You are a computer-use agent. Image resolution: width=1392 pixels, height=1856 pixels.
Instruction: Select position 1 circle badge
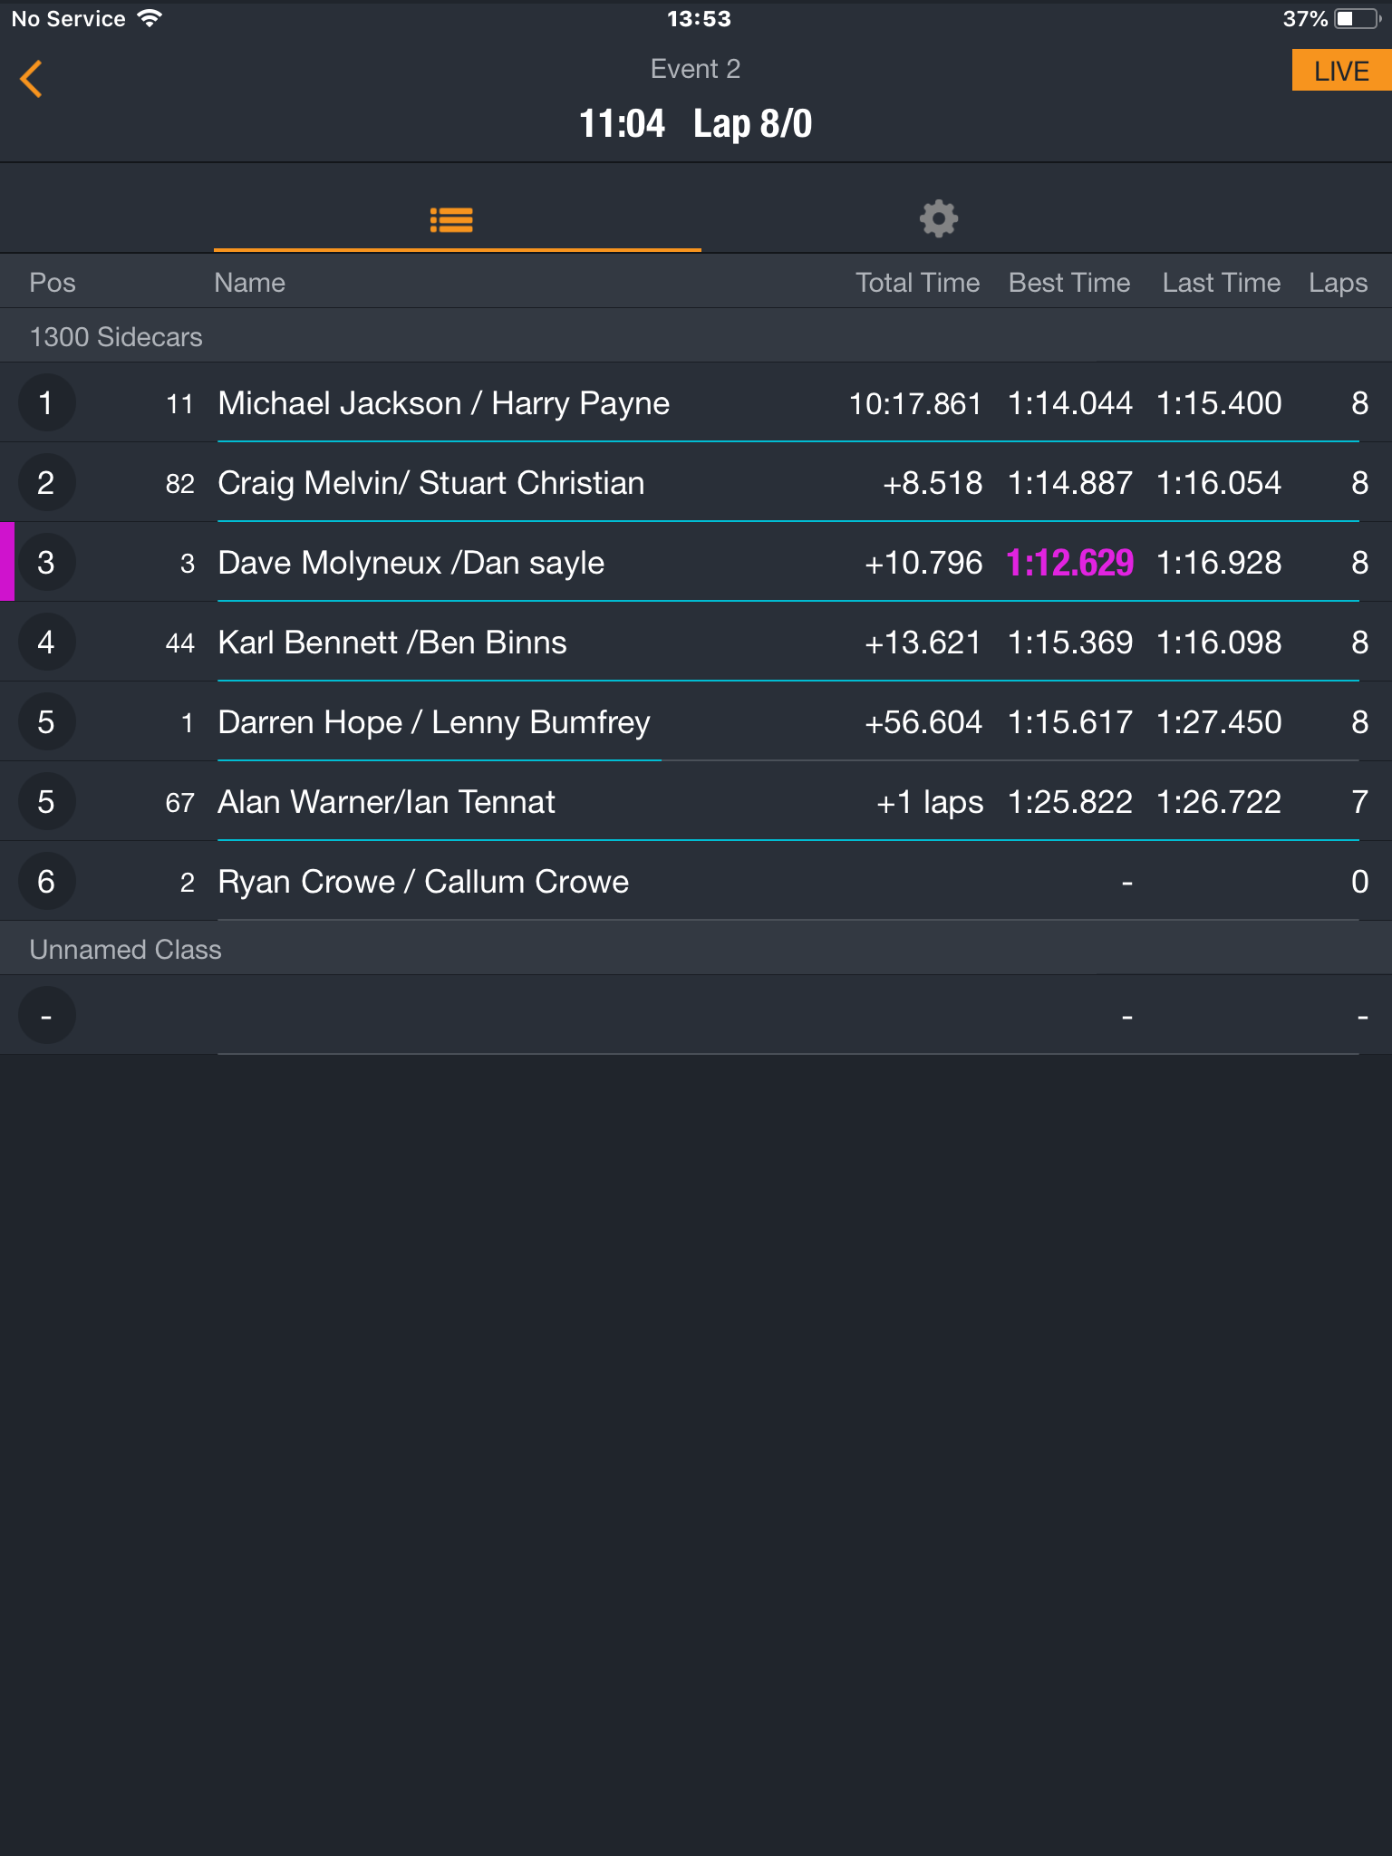tap(46, 402)
